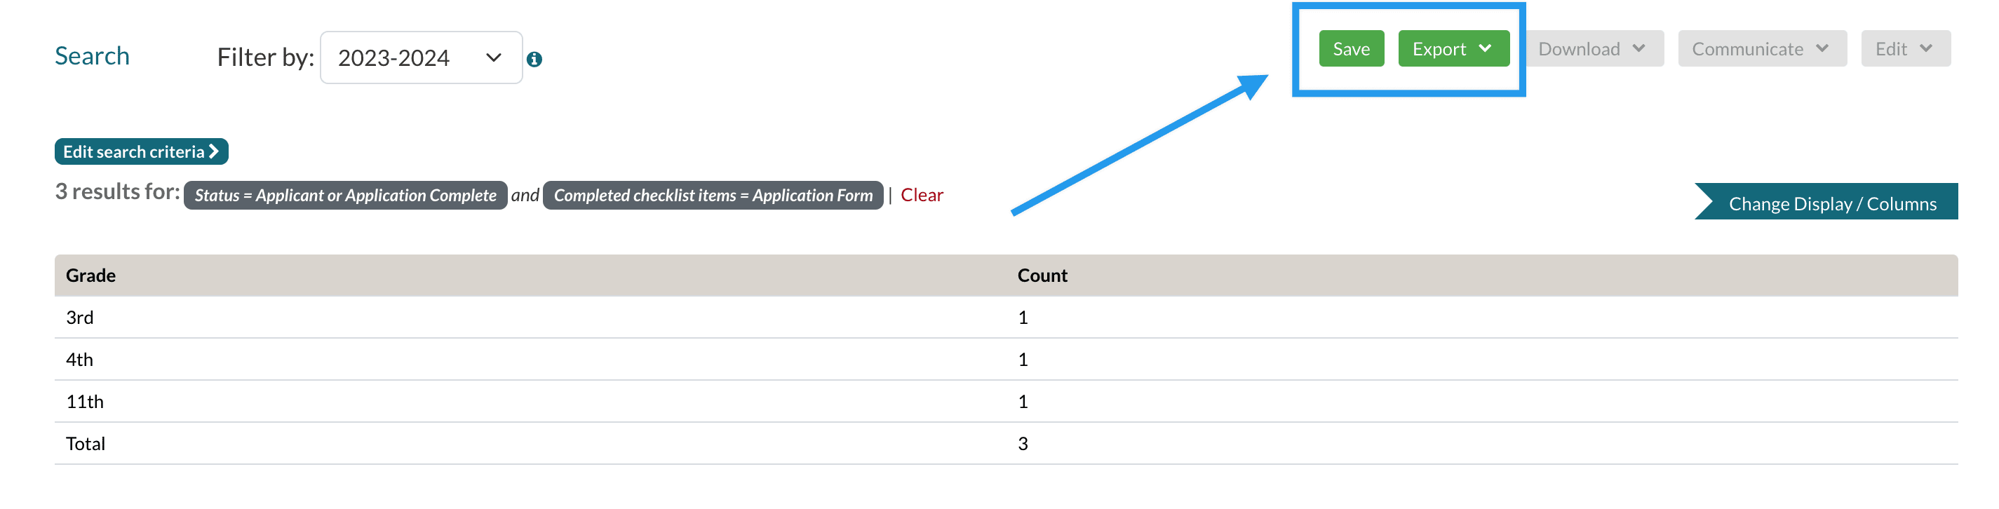Image resolution: width=1999 pixels, height=509 pixels.
Task: Select the 4th grade row
Action: (79, 359)
